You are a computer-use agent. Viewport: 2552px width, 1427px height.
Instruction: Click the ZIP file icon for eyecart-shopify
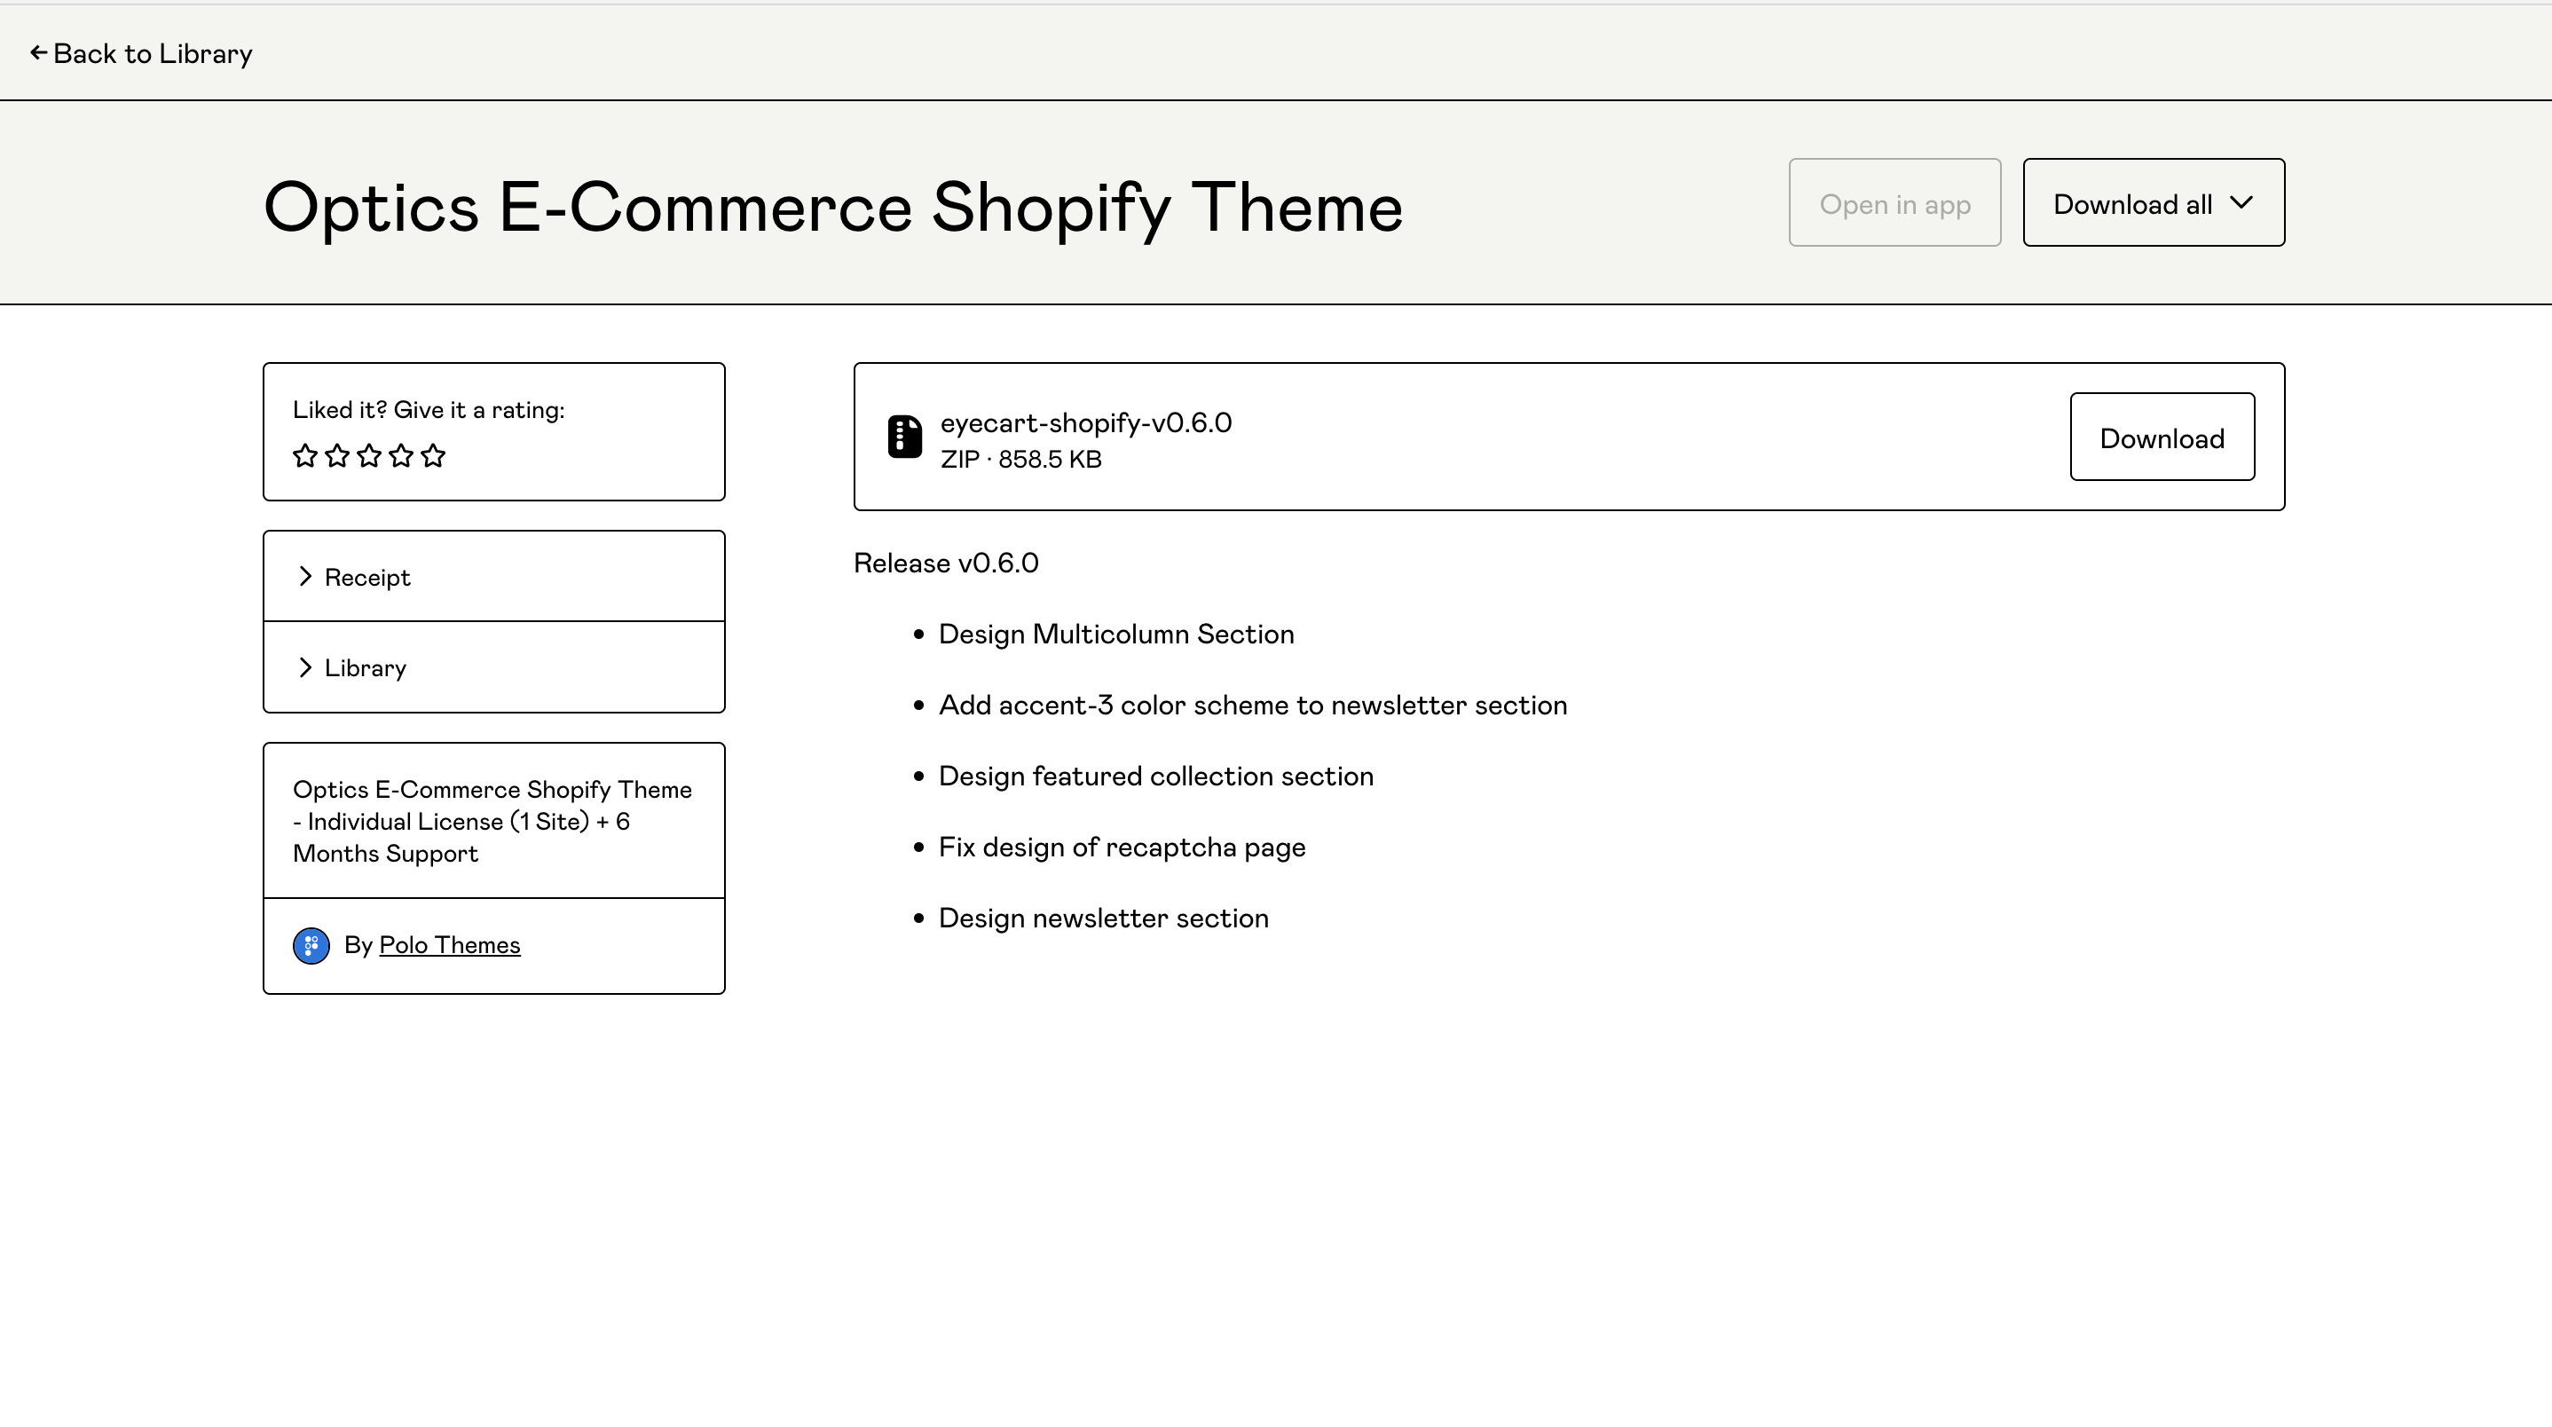click(x=902, y=437)
